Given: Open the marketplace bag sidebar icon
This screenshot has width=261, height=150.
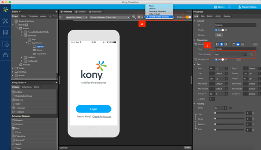Looking at the screenshot, I should tap(5, 55).
